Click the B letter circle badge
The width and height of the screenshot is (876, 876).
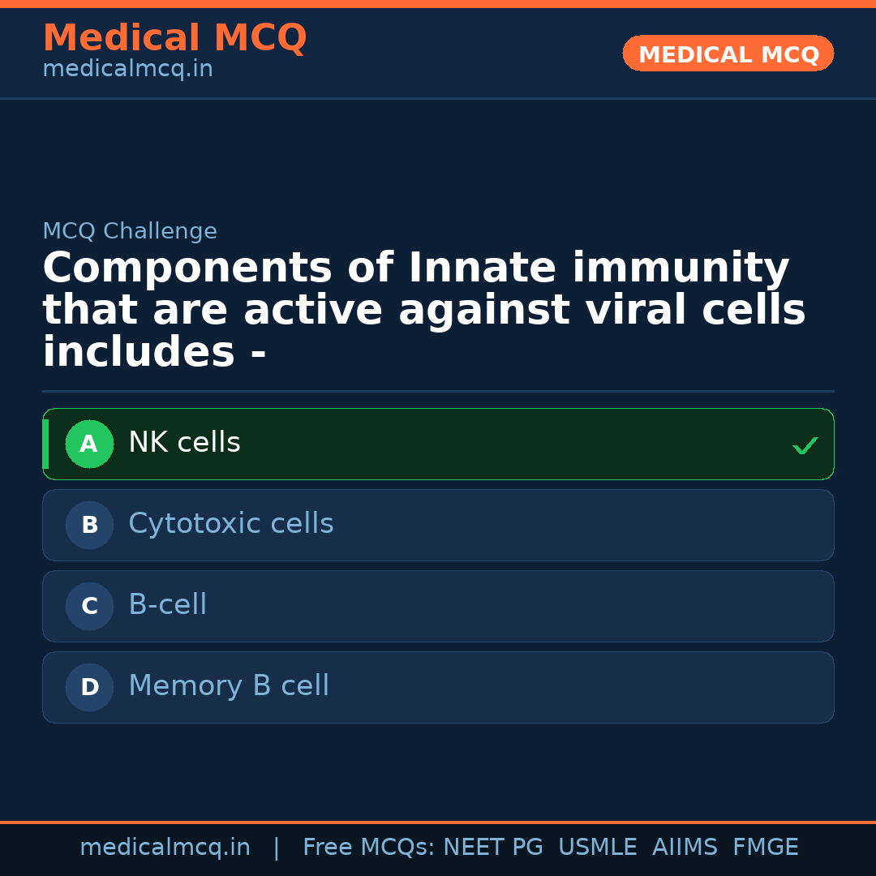point(89,526)
